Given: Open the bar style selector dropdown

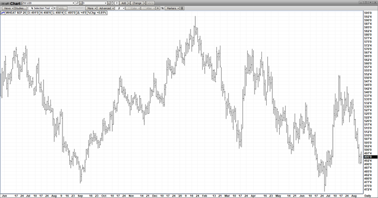Looking at the screenshot, I should [120, 8].
